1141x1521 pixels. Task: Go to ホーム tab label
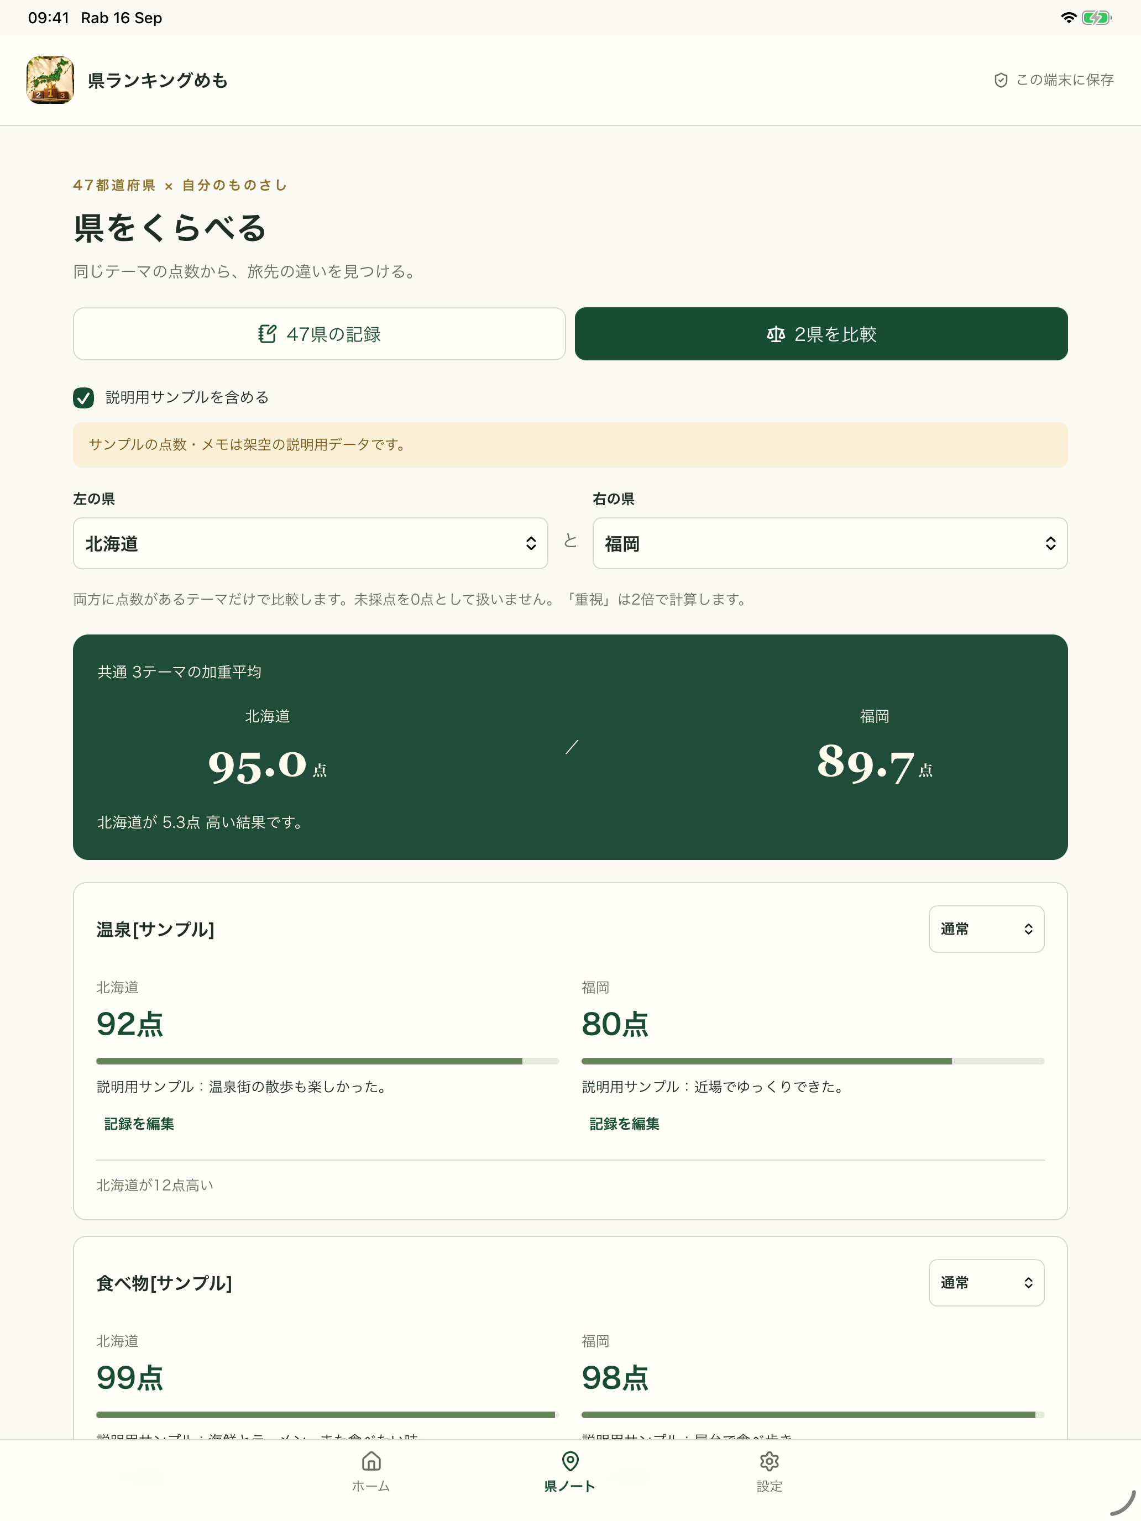pyautogui.click(x=371, y=1486)
